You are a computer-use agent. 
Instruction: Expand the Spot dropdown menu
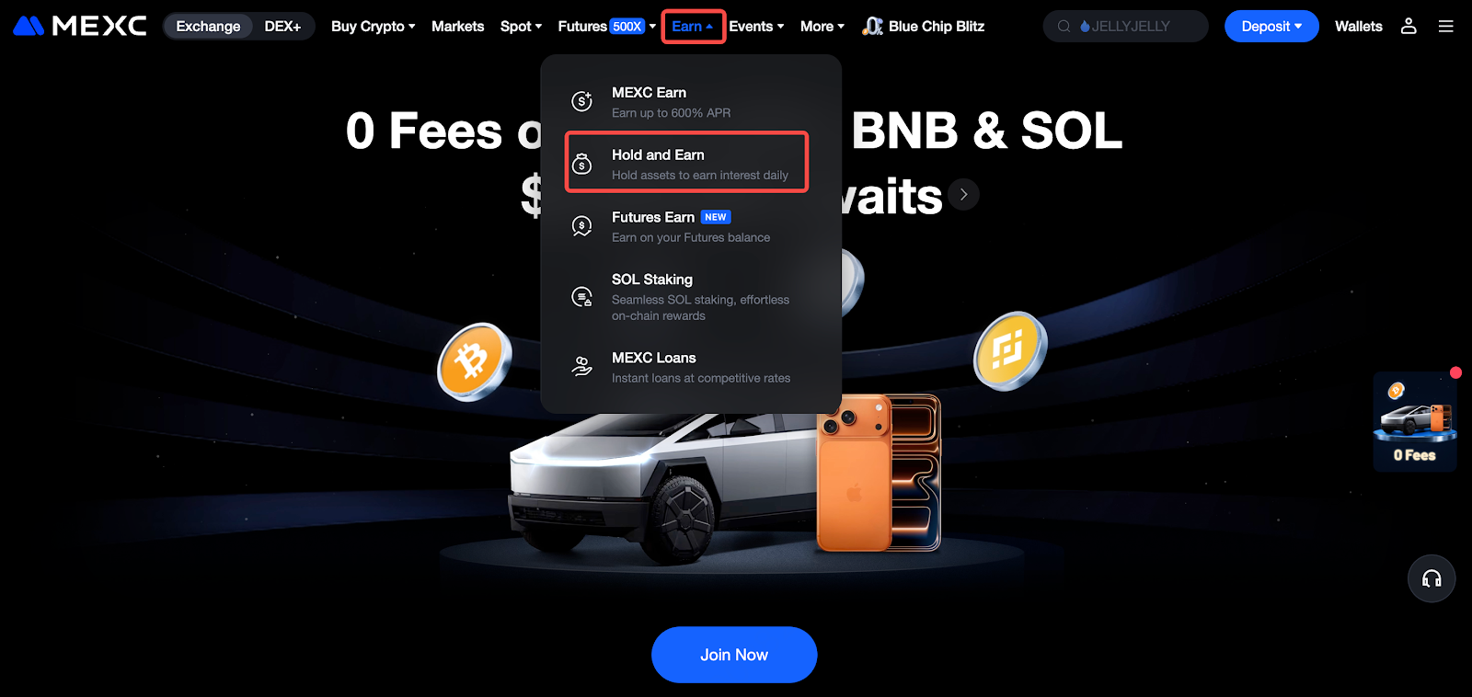pyautogui.click(x=521, y=26)
